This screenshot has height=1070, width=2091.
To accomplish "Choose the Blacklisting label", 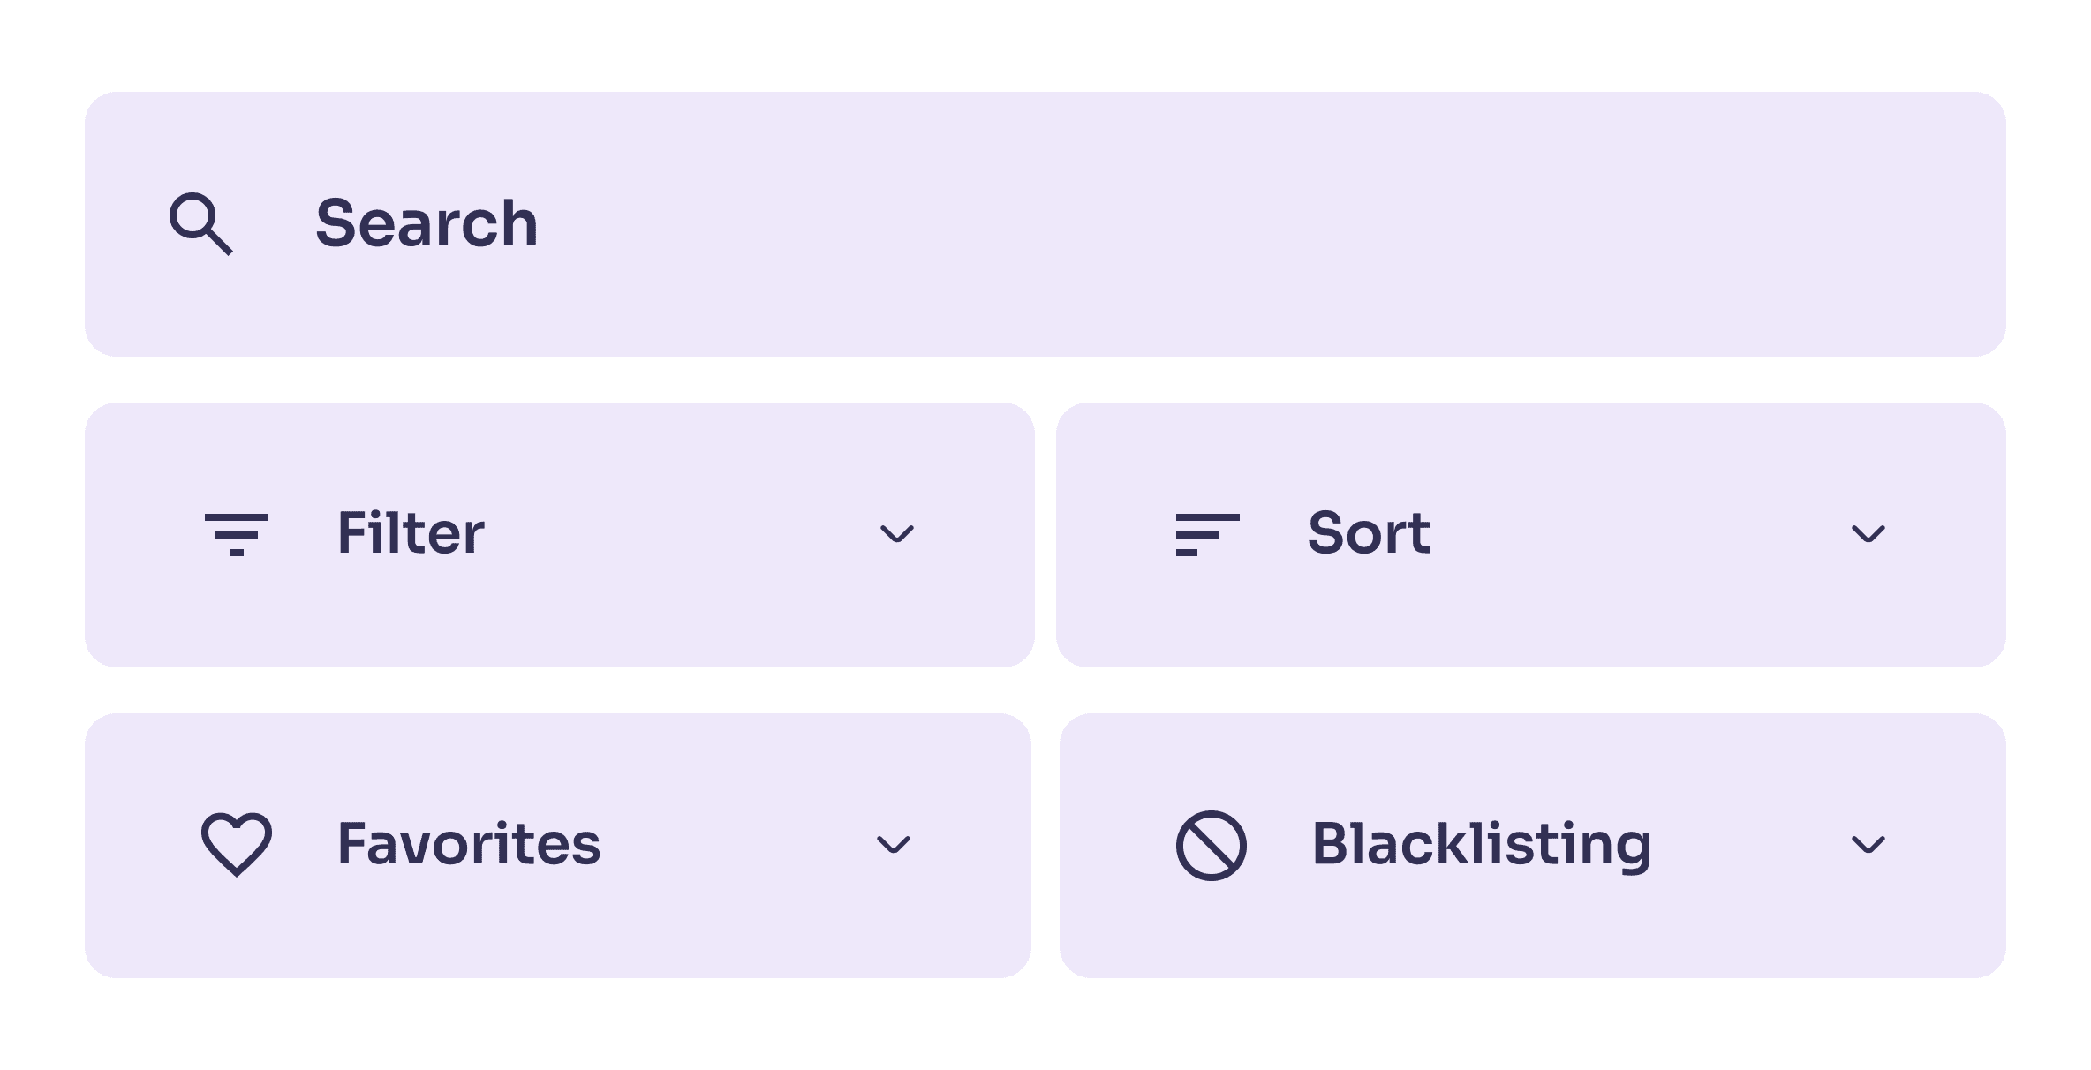I will click(1482, 846).
